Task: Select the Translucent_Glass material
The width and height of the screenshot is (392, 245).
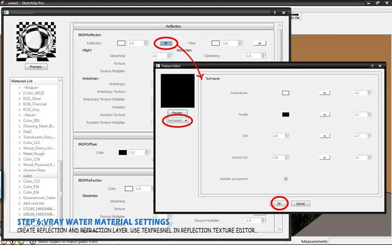Action: (x=39, y=137)
